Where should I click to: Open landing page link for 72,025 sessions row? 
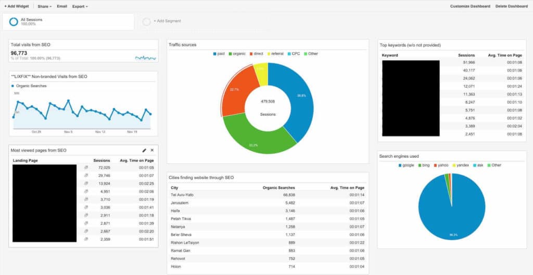[86, 168]
